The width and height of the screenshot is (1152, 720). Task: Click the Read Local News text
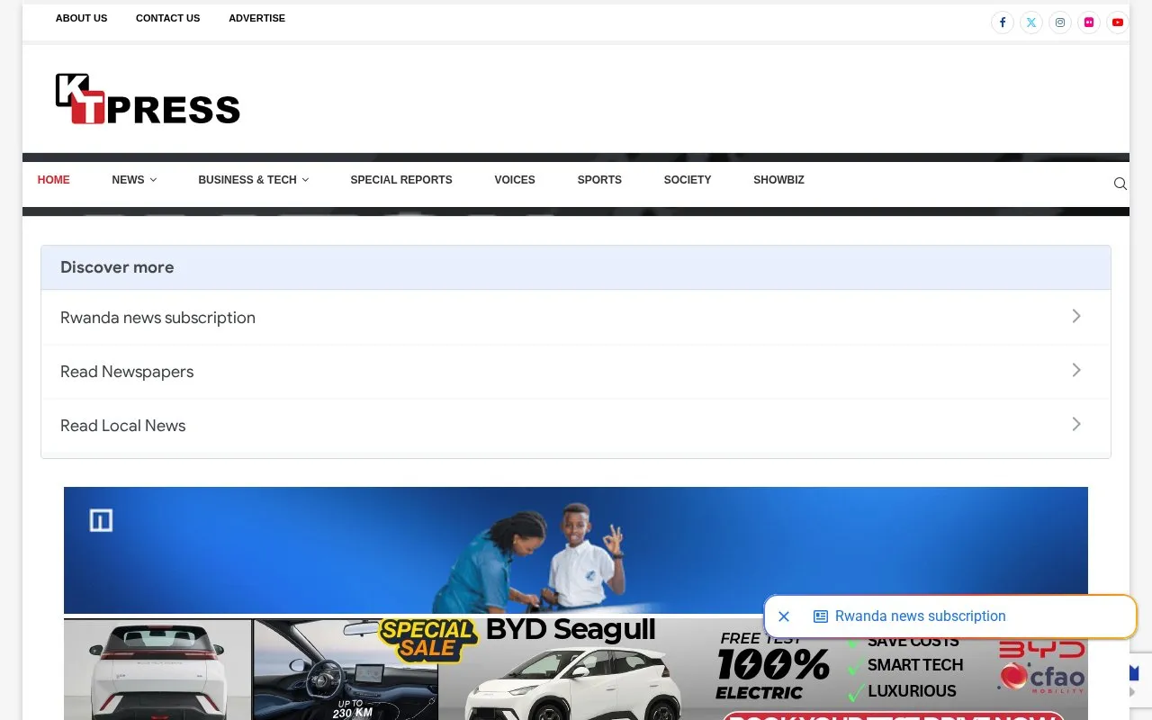tap(123, 426)
